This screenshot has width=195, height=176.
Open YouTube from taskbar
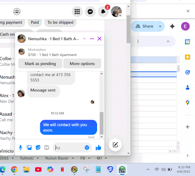[38, 169]
